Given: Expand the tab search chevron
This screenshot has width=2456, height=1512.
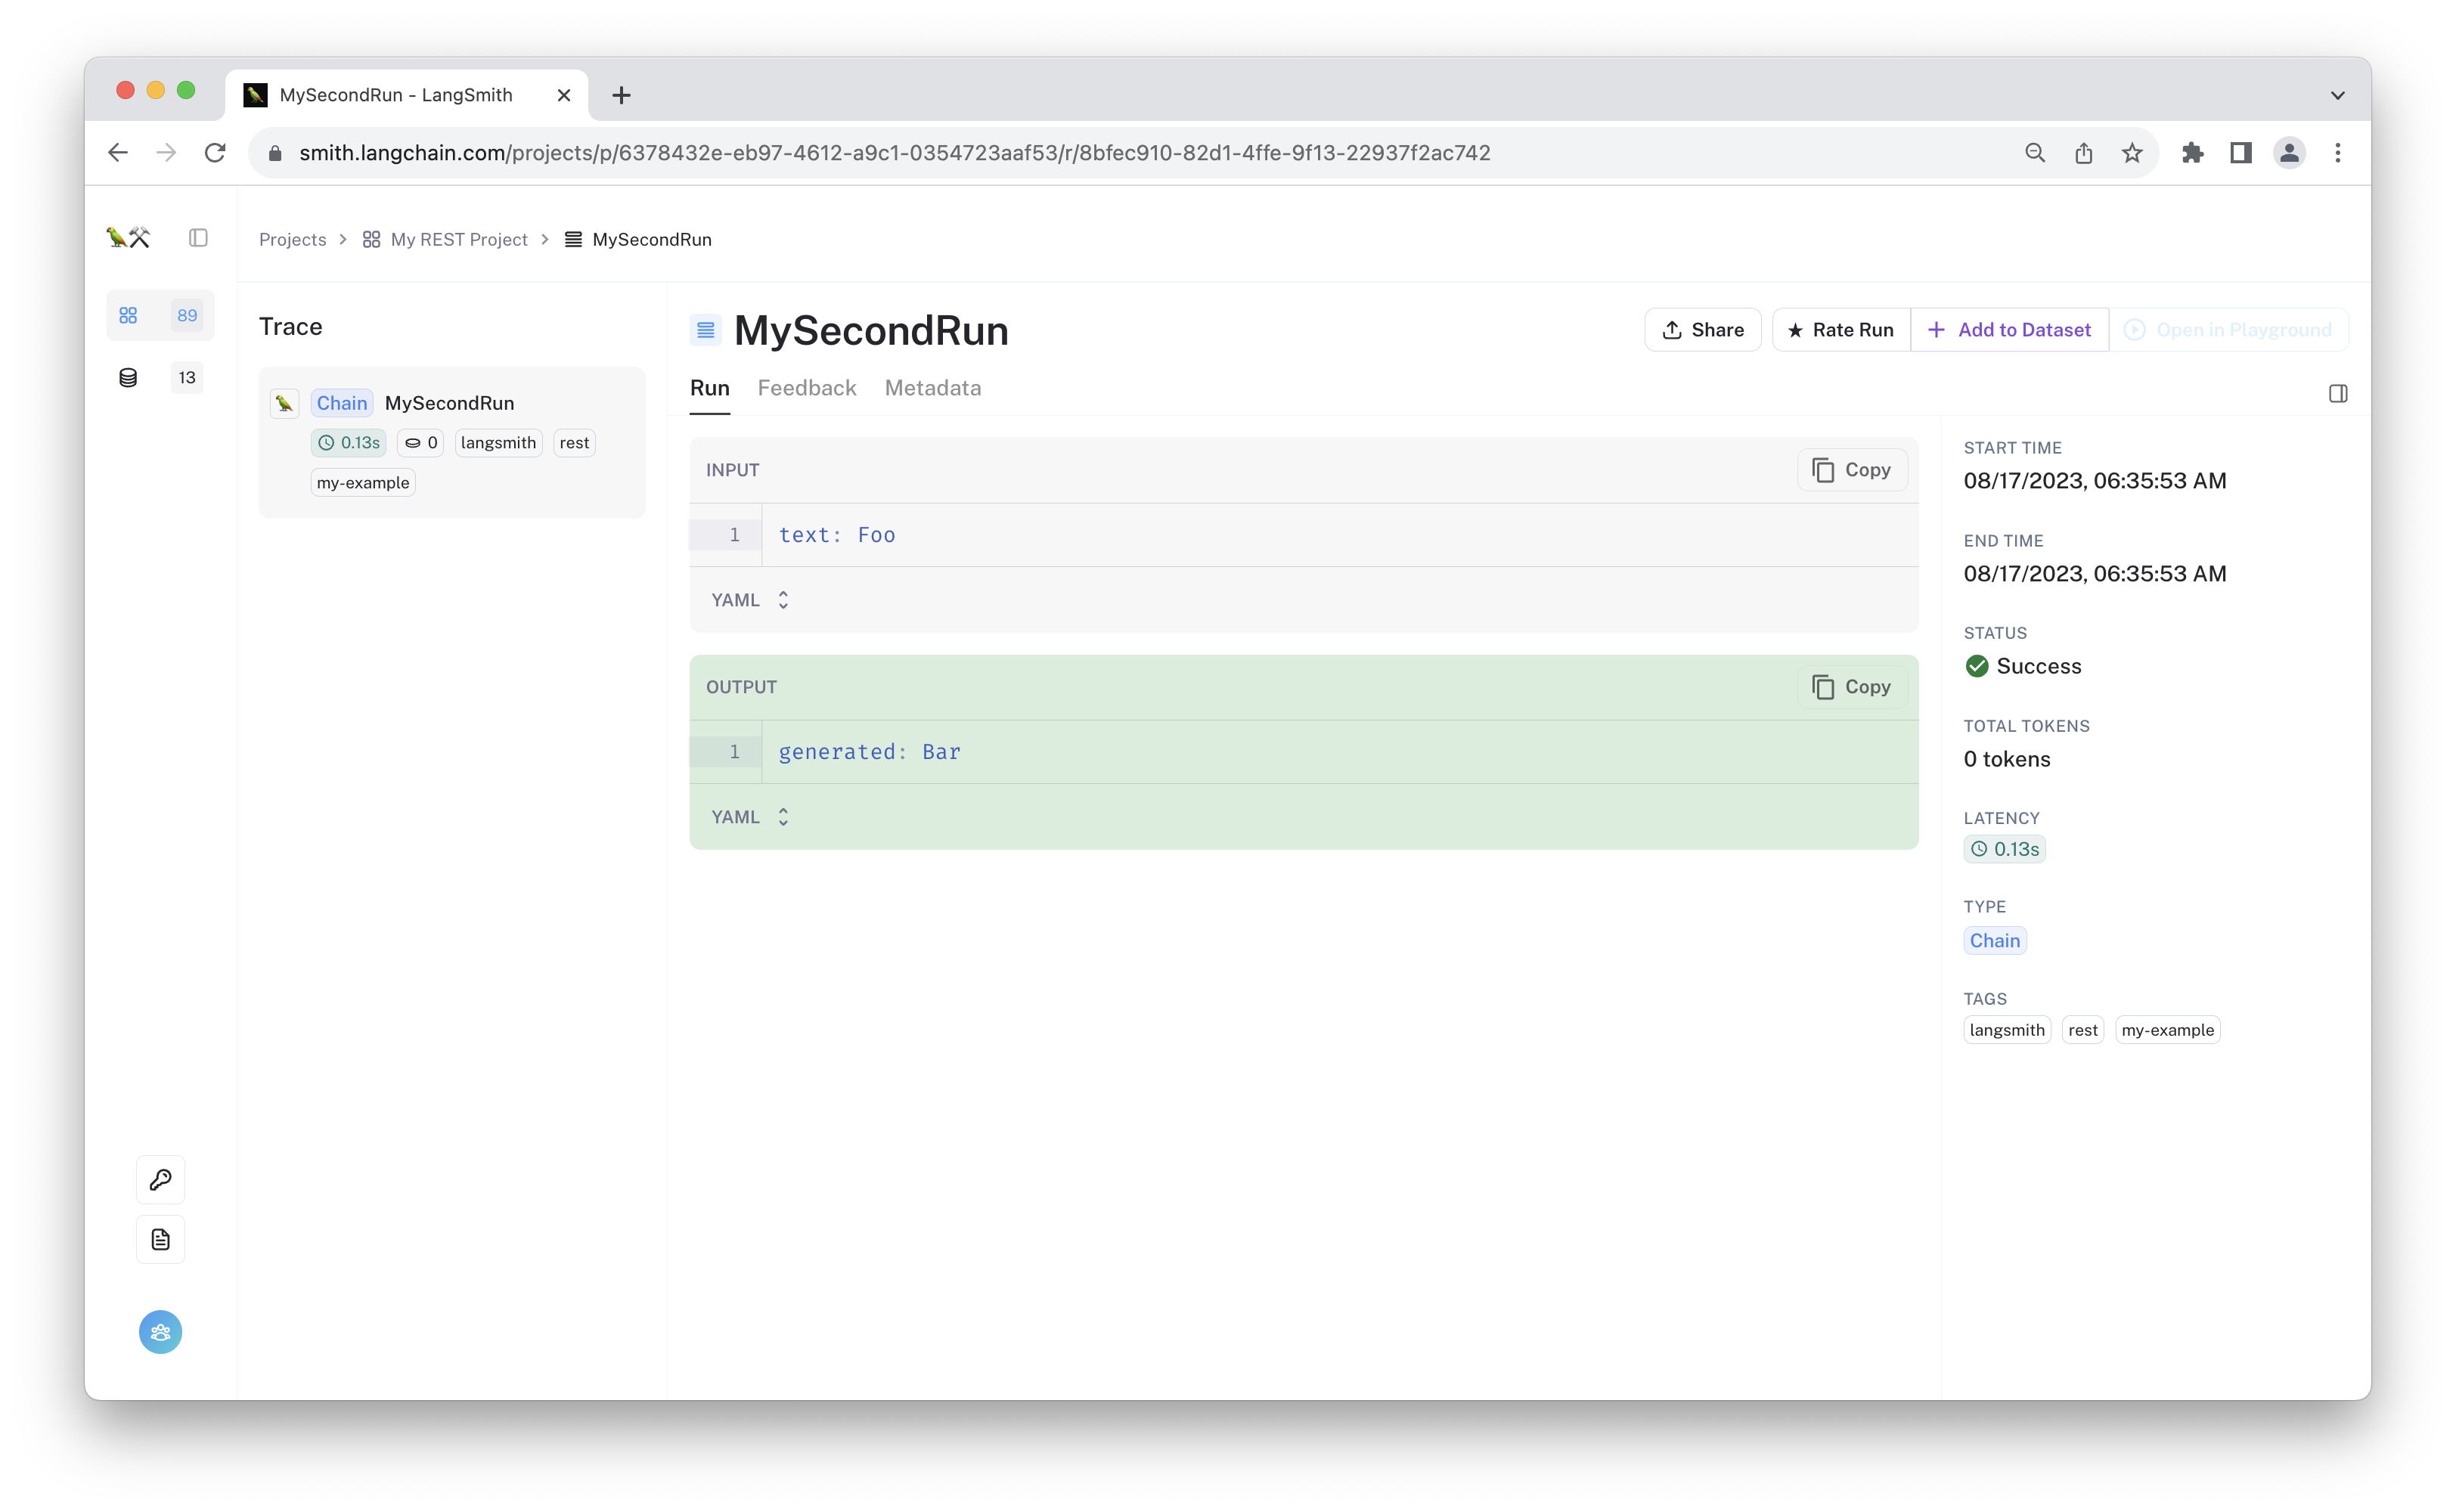Looking at the screenshot, I should click(x=2338, y=95).
